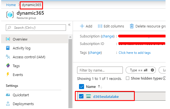Click the Quickstart cloud icon
The height and width of the screenshot is (109, 170).
click(8, 95)
